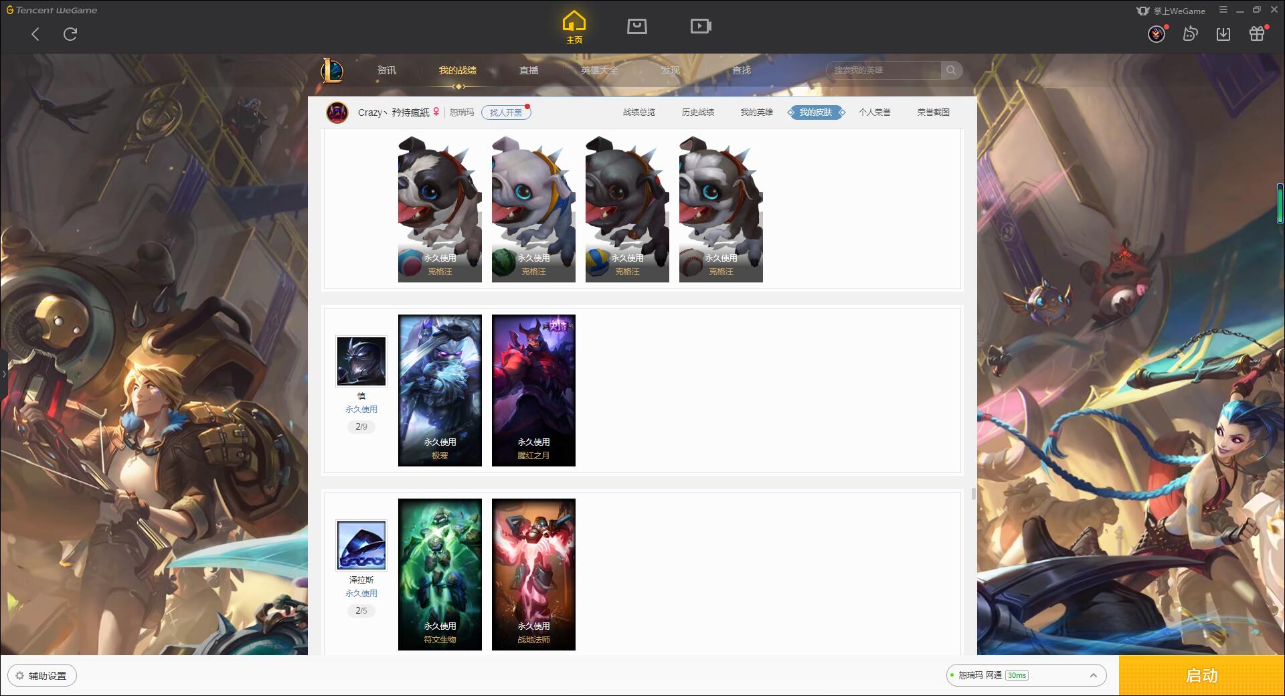The image size is (1285, 696).
Task: Open the 战地法师 skin card
Action: pos(533,574)
